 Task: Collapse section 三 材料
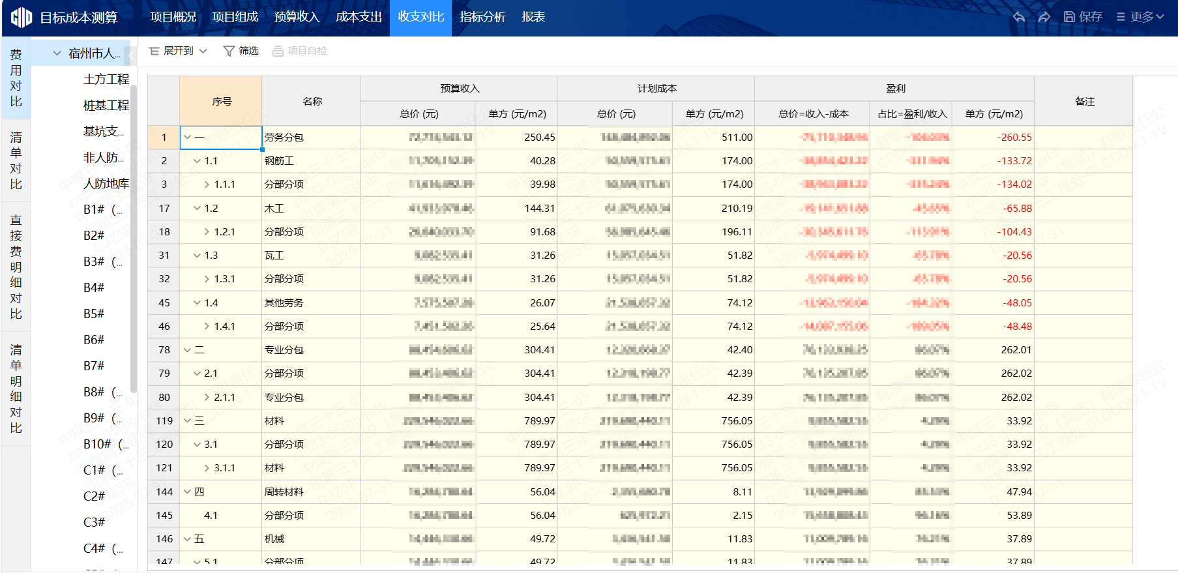(188, 421)
